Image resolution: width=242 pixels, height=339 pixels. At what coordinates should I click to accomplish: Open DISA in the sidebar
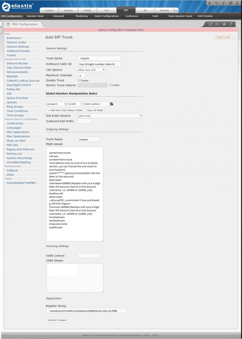click(x=10, y=175)
